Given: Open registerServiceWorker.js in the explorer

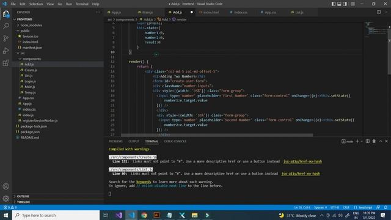Looking at the screenshot, I should click(40, 120).
